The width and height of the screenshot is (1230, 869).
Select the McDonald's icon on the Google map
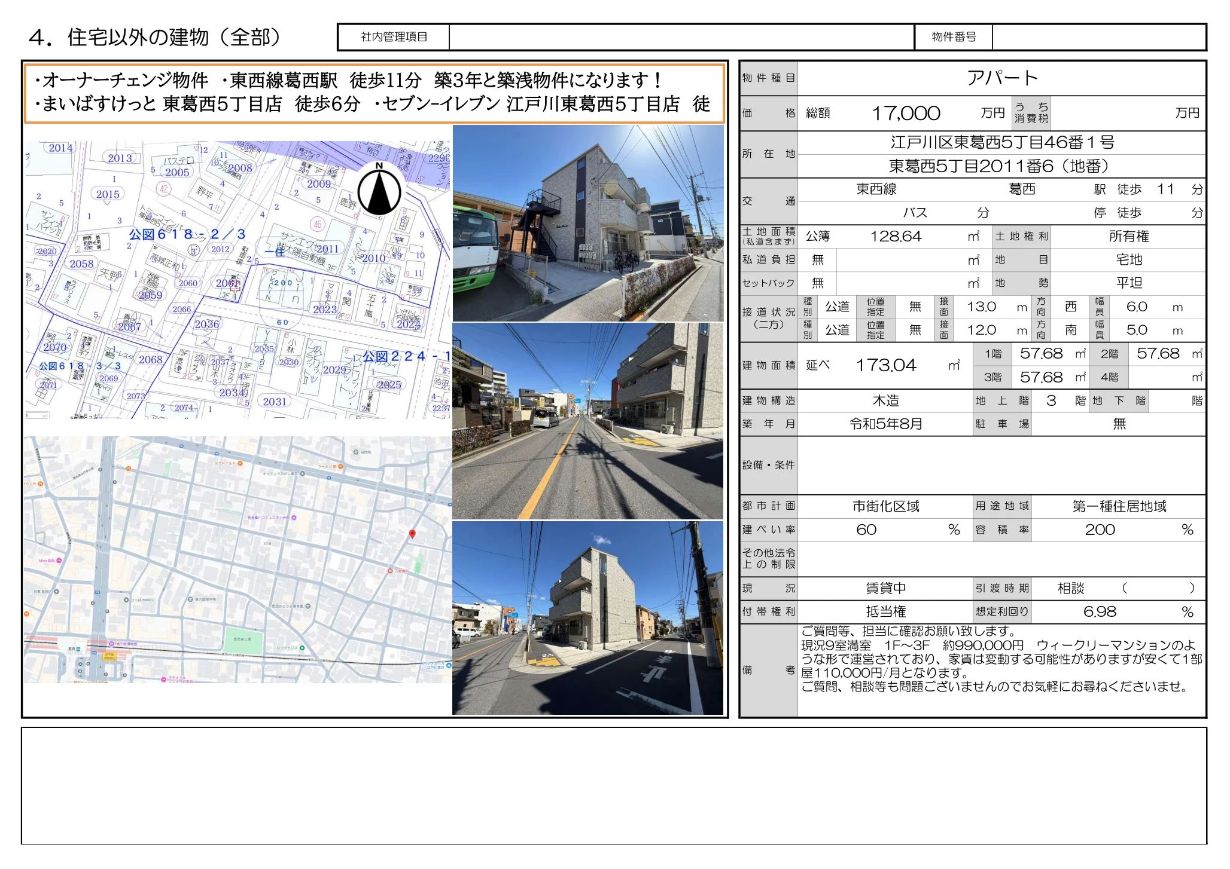click(x=240, y=463)
